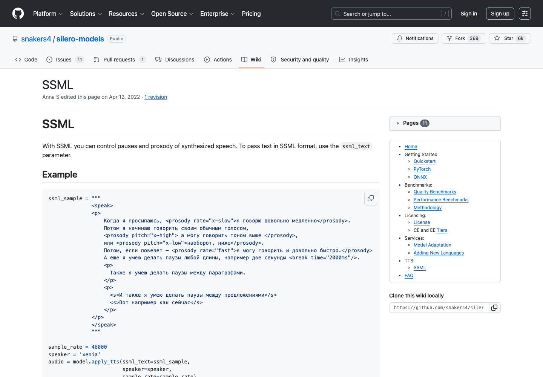The image size is (543, 377).
Task: Copy the wiki clone URL
Action: 494,308
